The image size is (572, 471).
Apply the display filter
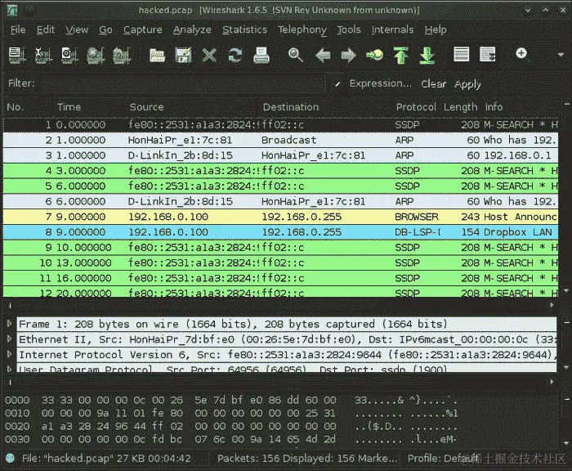(x=467, y=84)
